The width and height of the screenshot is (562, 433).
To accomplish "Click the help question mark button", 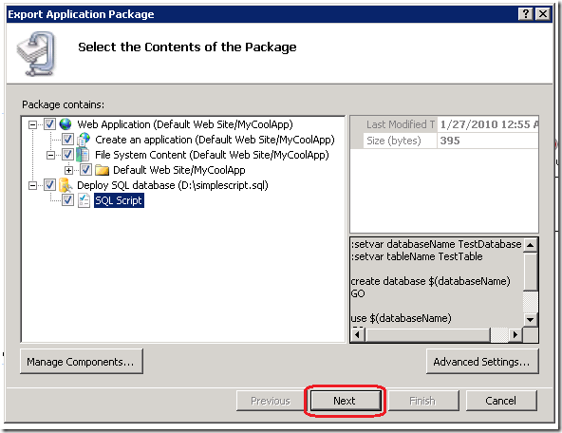I will click(525, 14).
